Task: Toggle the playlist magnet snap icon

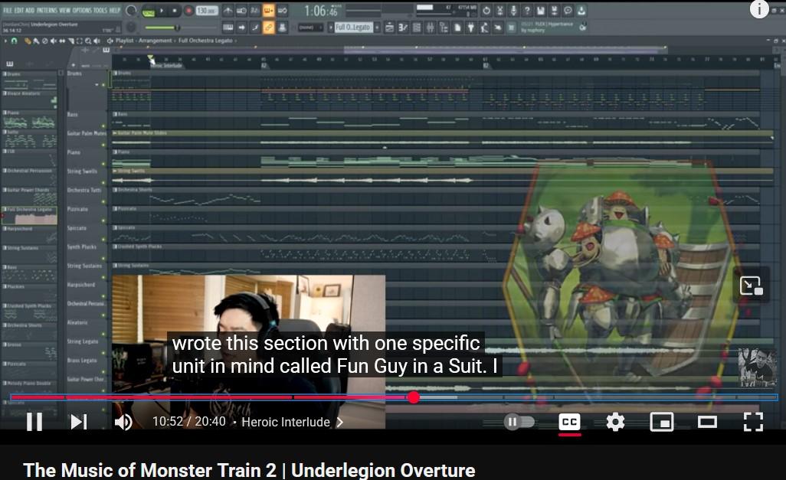Action: coord(14,41)
